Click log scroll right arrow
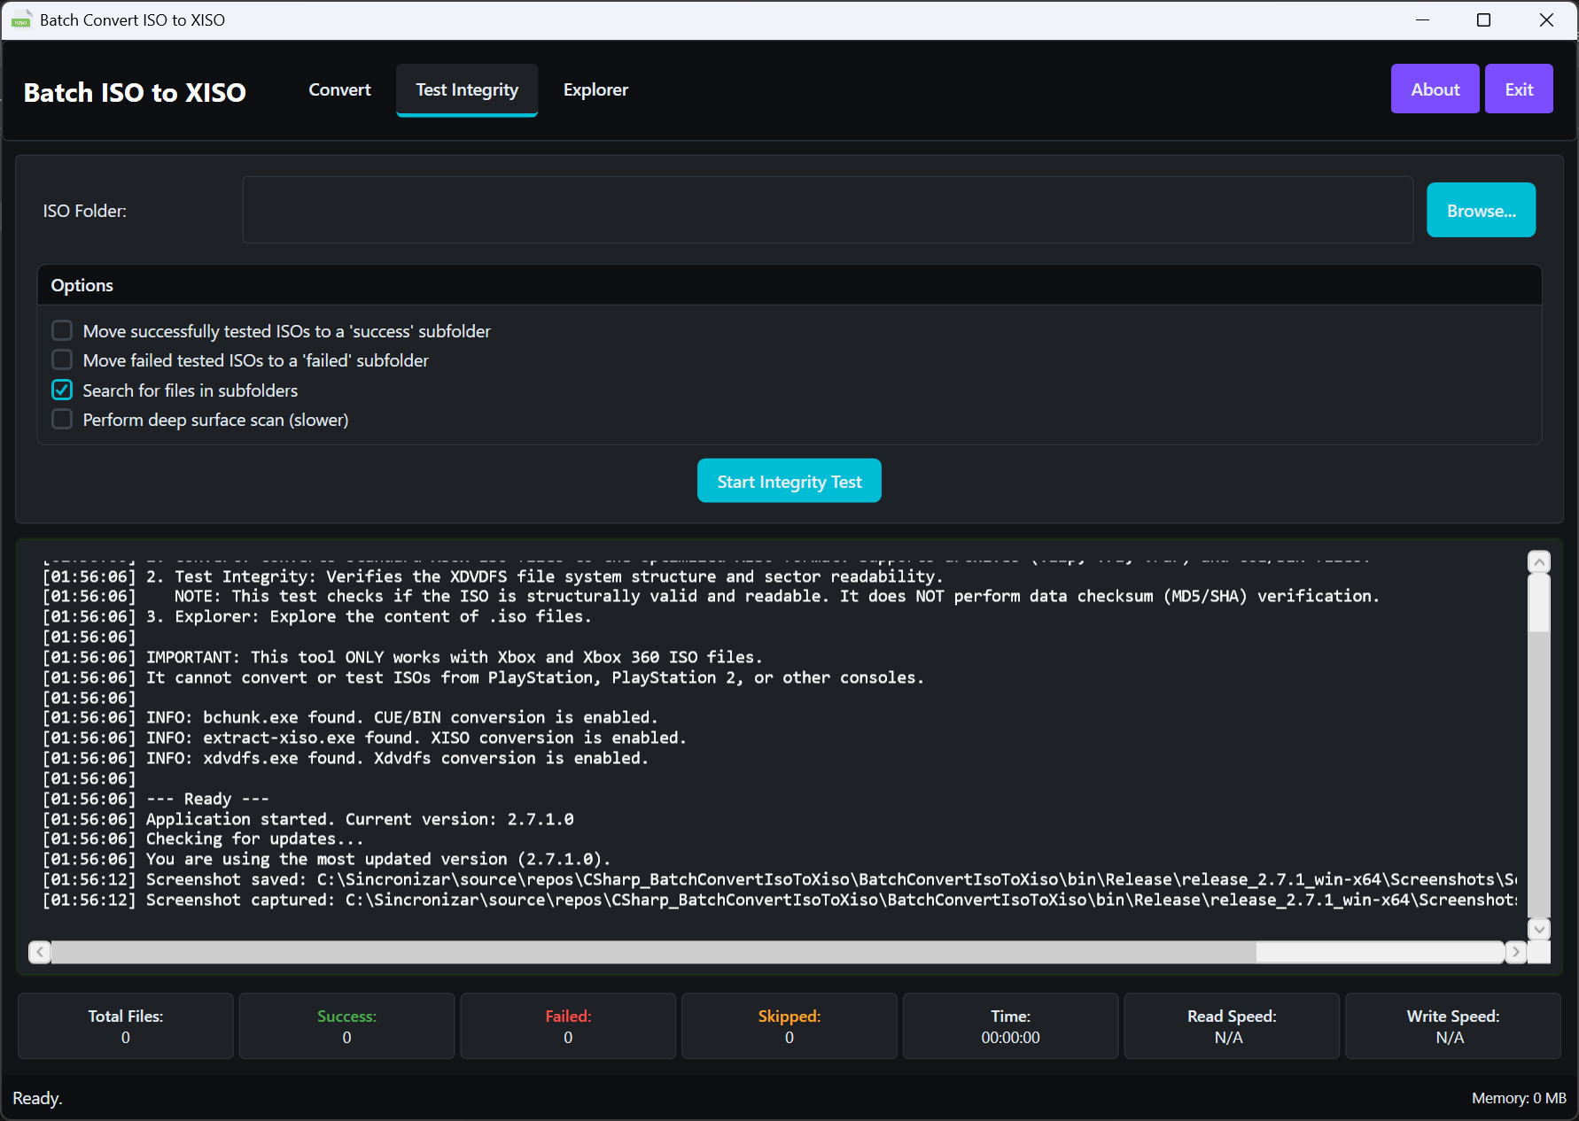The image size is (1579, 1121). tap(1516, 952)
